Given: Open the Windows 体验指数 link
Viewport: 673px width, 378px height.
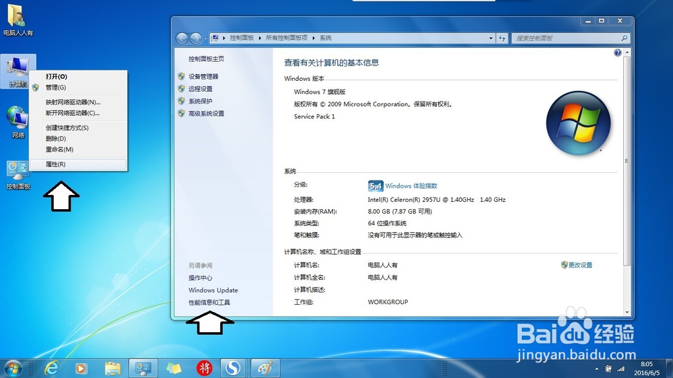Looking at the screenshot, I should point(411,186).
